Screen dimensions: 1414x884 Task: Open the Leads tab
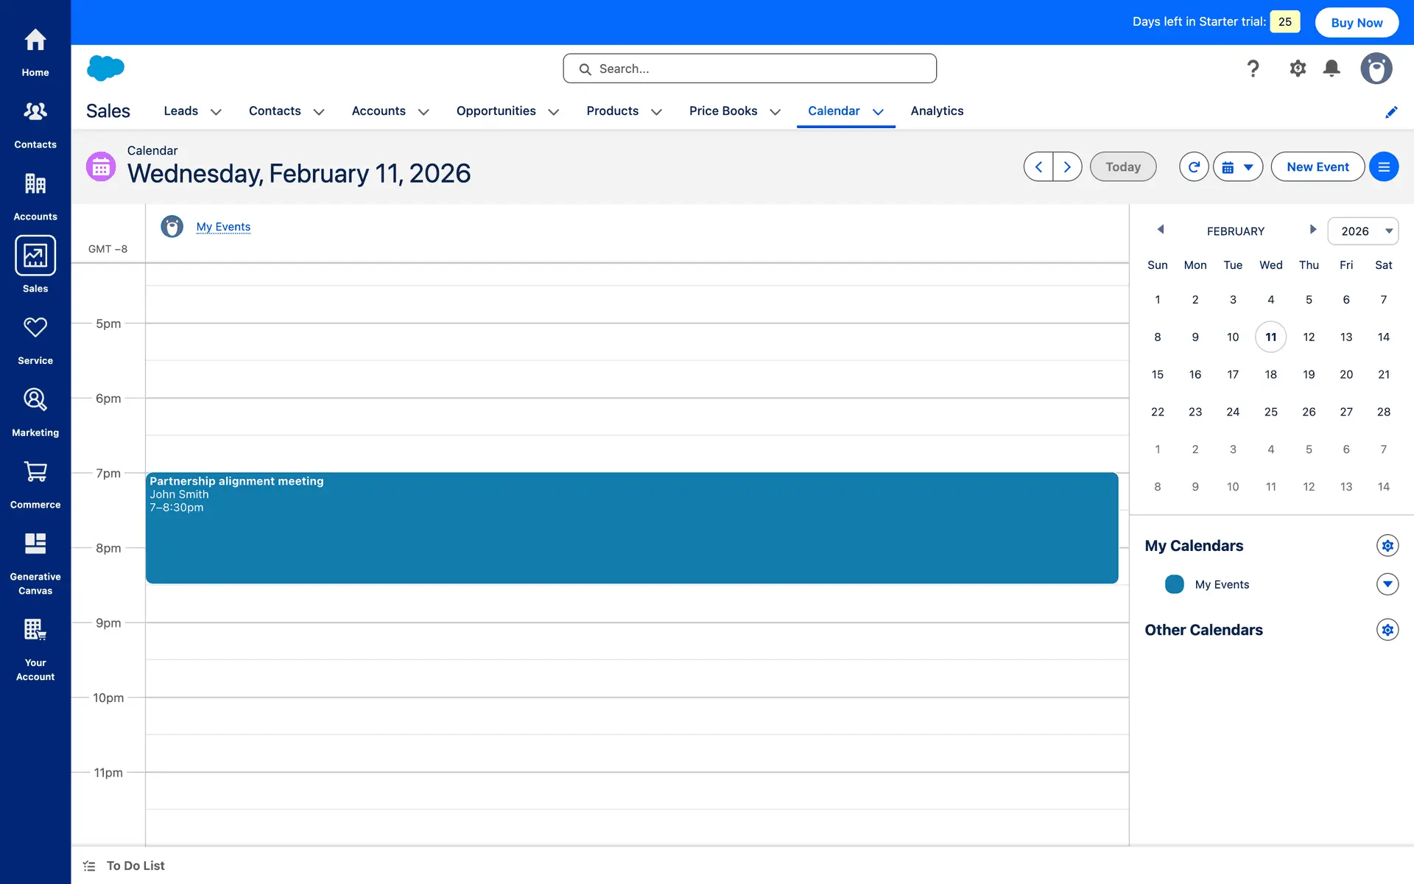pyautogui.click(x=180, y=110)
